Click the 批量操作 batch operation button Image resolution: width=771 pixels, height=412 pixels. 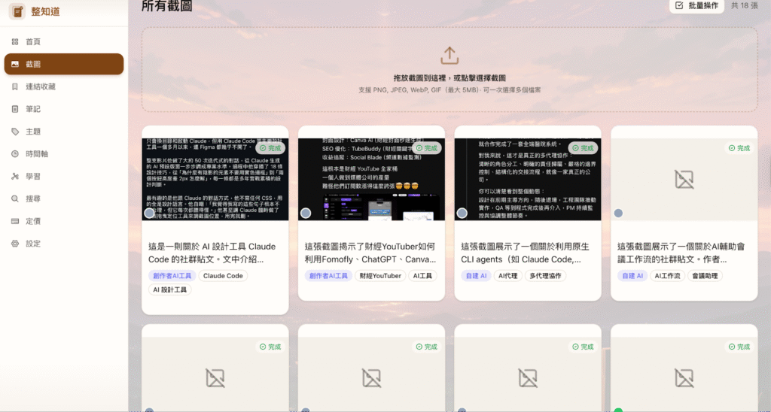[x=696, y=5]
